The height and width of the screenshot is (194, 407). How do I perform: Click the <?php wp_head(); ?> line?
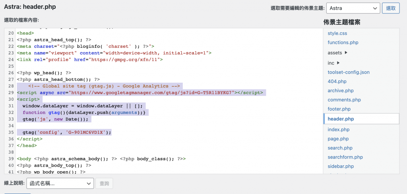tap(44, 73)
